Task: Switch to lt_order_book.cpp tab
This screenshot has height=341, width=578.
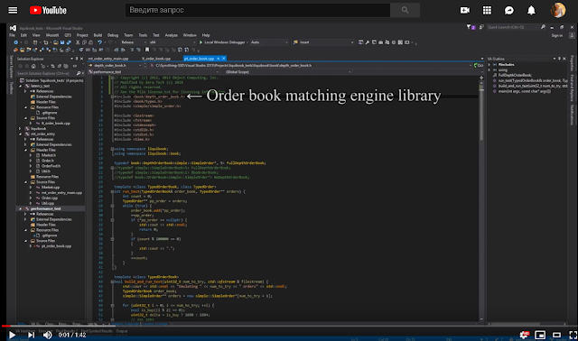Action: point(156,59)
